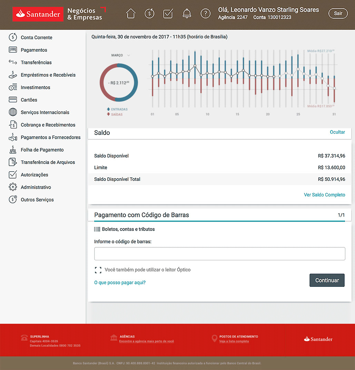Screen dimensions: 355x370
Task: Click Ocultar to hide balance
Action: (337, 132)
